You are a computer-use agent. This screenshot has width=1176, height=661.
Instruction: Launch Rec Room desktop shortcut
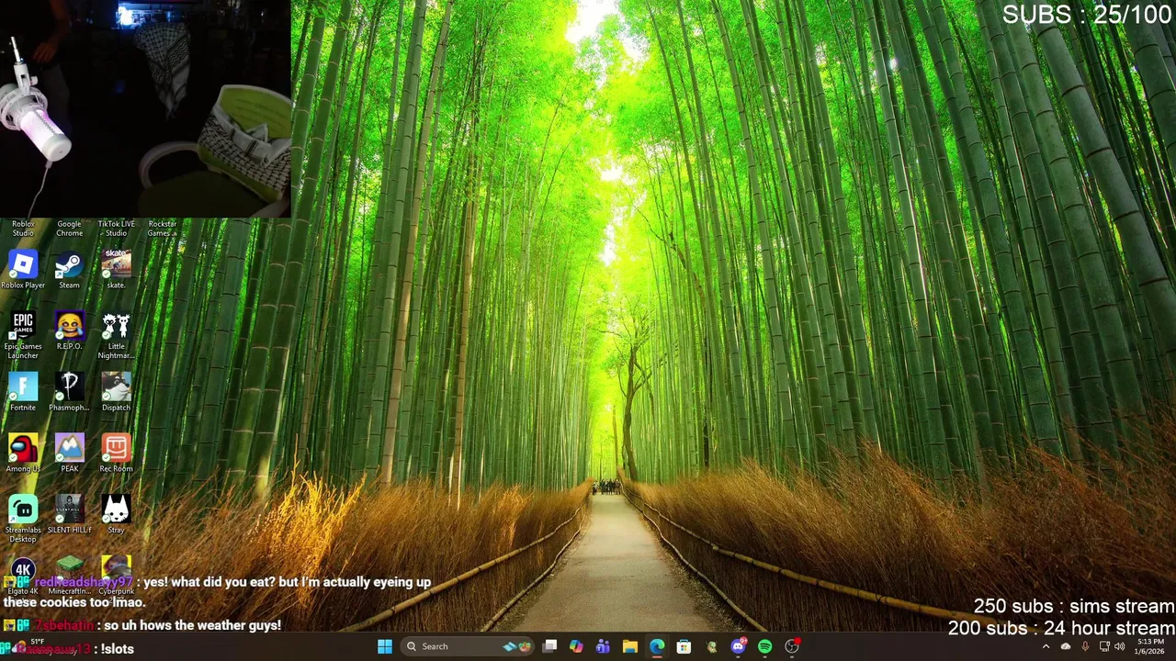pos(116,453)
